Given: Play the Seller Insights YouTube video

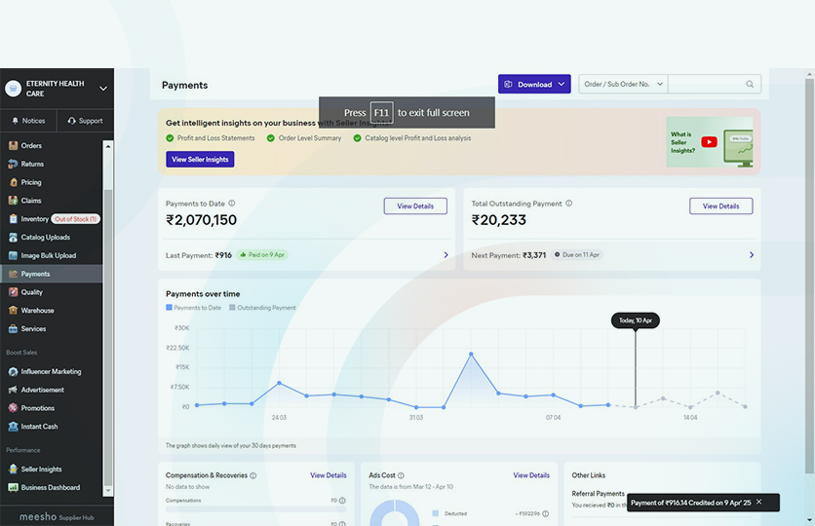Looking at the screenshot, I should [709, 142].
